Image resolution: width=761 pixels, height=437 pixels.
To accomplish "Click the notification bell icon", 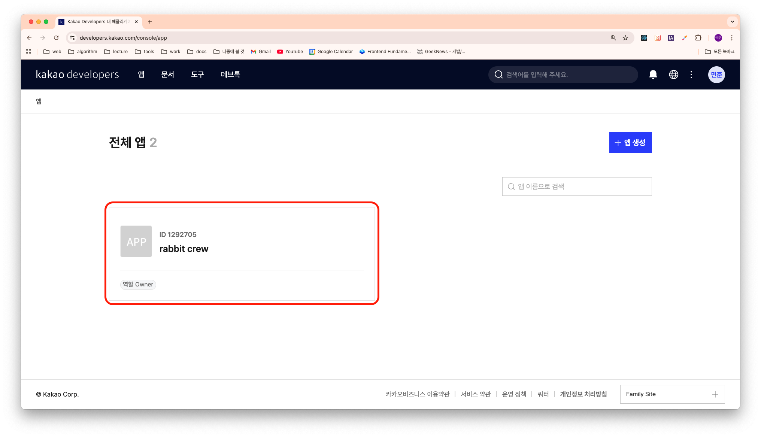I will tap(653, 75).
